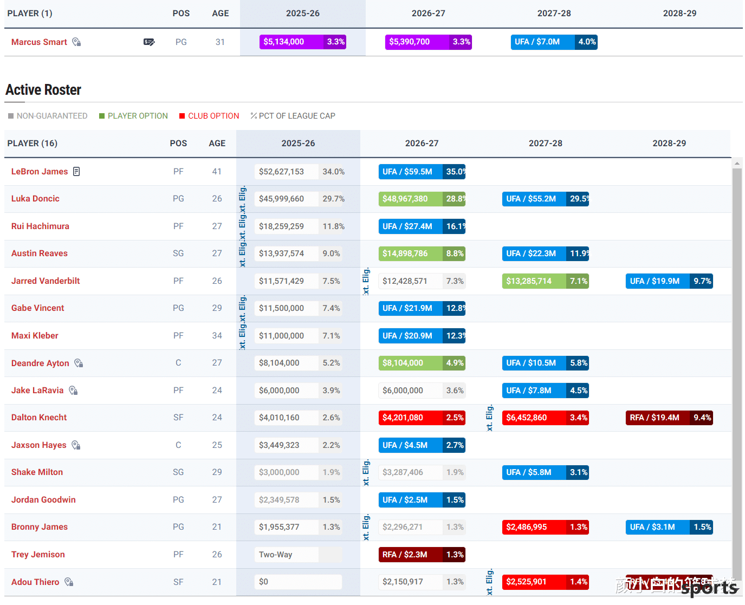The image size is (745, 605).
Task: Click Bronny James's $2,486,995 club option
Action: (x=546, y=527)
